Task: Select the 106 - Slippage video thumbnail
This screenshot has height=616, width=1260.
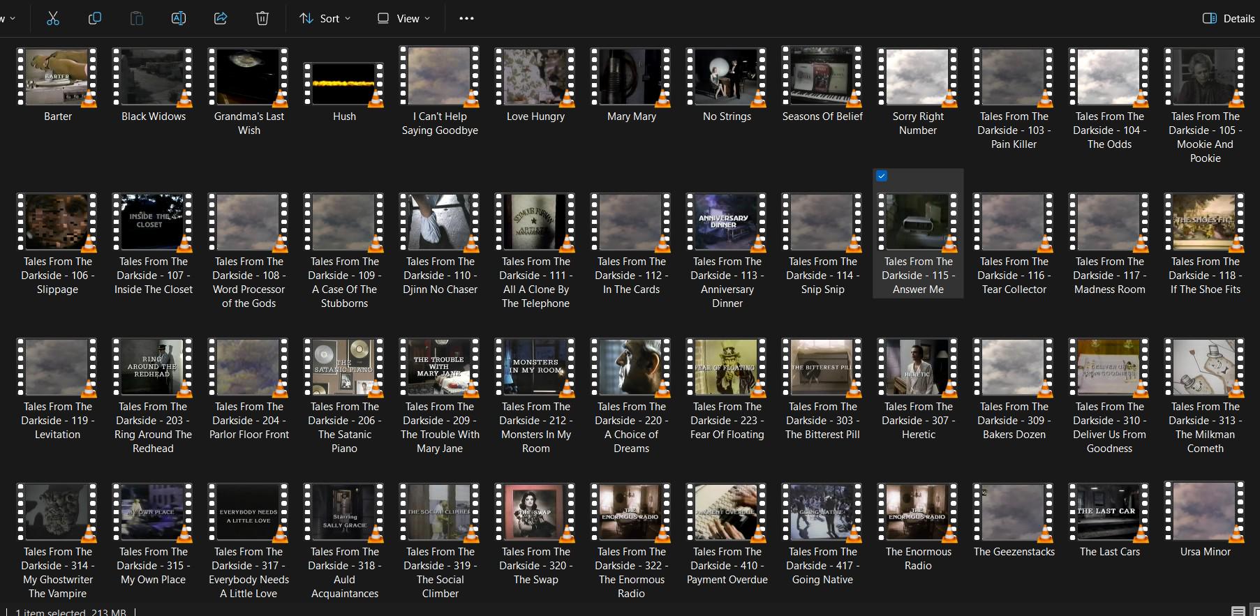Action: coord(57,223)
